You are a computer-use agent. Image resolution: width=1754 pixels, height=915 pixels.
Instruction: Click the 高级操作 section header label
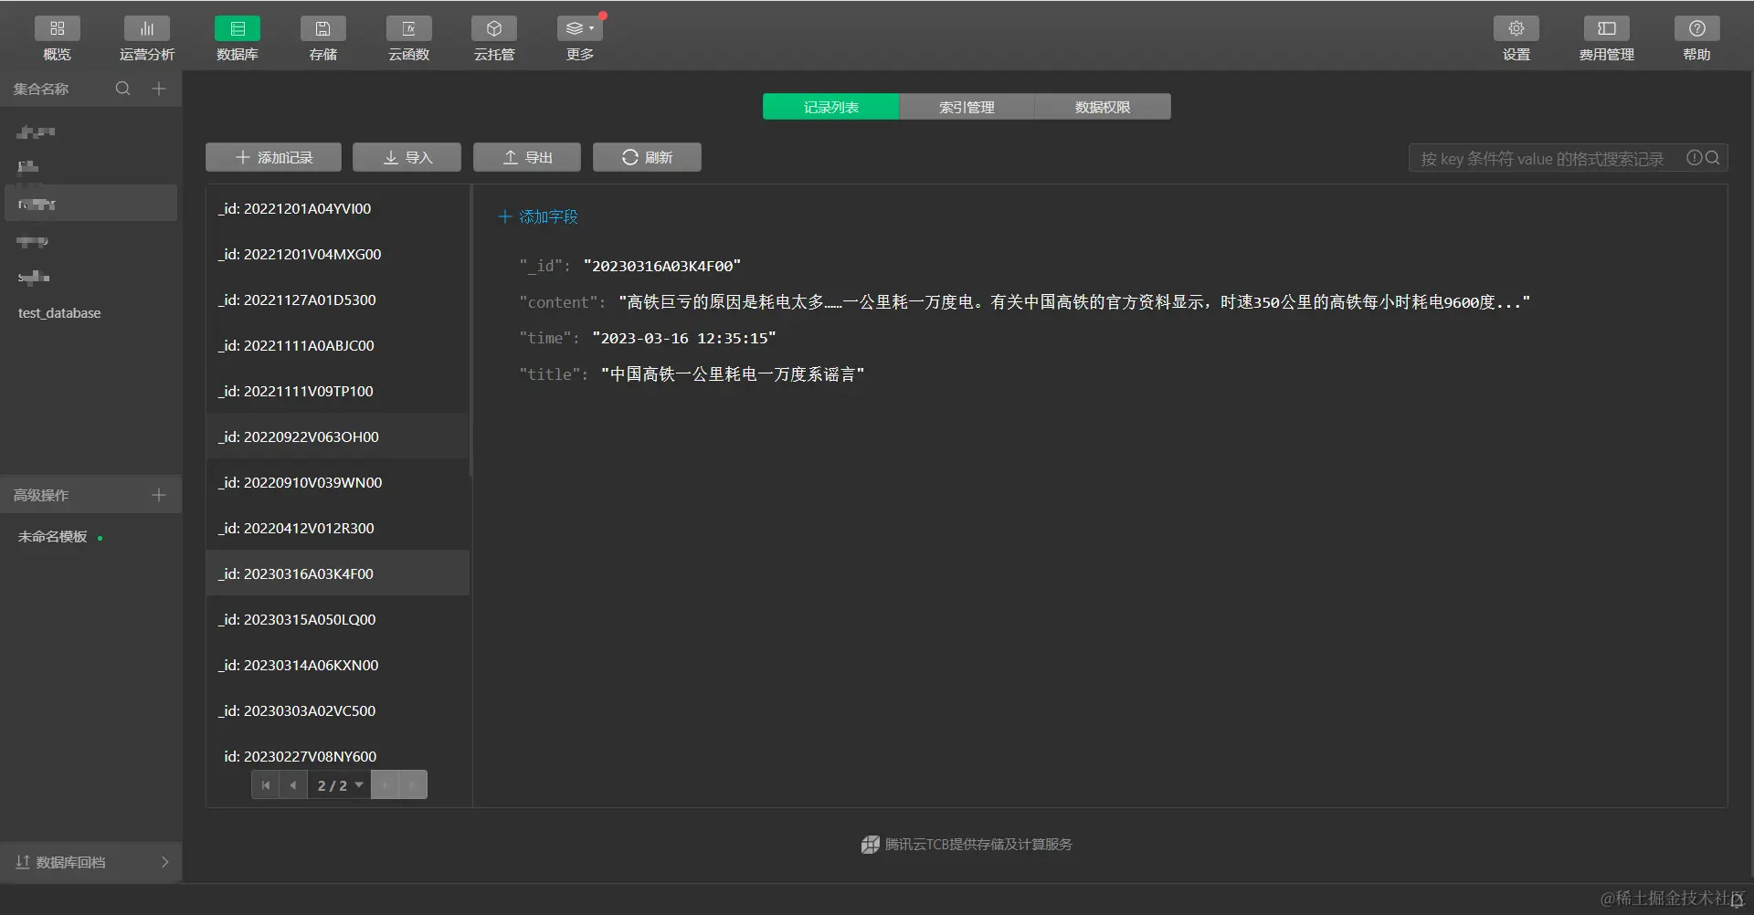point(41,495)
